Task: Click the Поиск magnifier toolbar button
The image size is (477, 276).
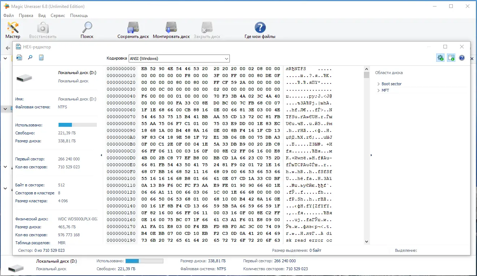Action: (x=87, y=30)
